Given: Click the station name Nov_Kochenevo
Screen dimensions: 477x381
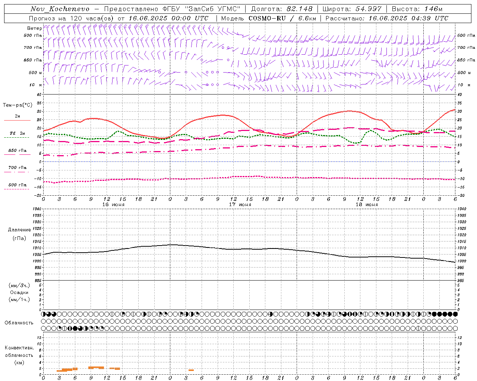Looking at the screenshot, I should [60, 9].
